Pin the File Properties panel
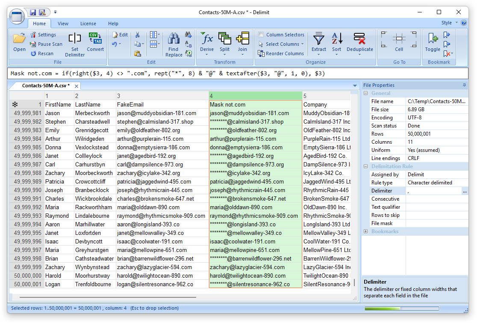The width and height of the screenshot is (477, 323). click(x=464, y=85)
